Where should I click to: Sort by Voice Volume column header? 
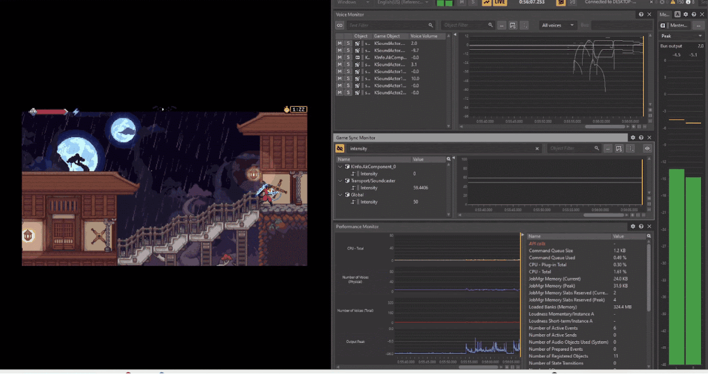(427, 36)
